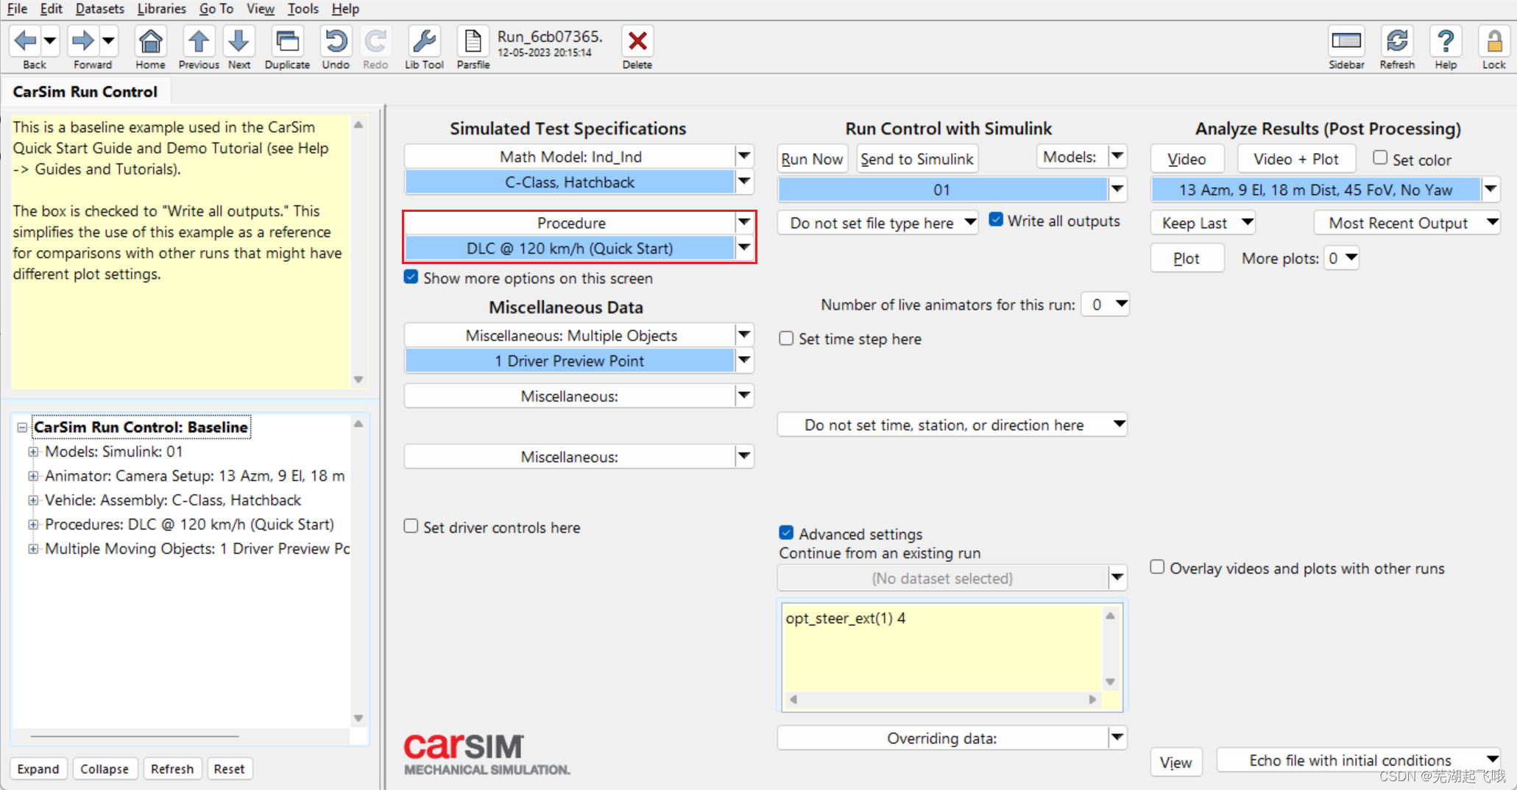Open the Lib Tool icon
The width and height of the screenshot is (1517, 790).
pyautogui.click(x=424, y=42)
